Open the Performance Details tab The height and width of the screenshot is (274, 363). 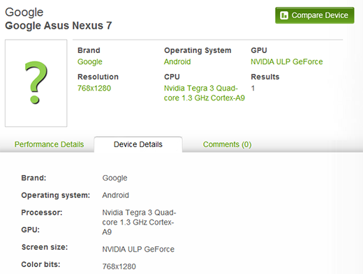pyautogui.click(x=49, y=144)
